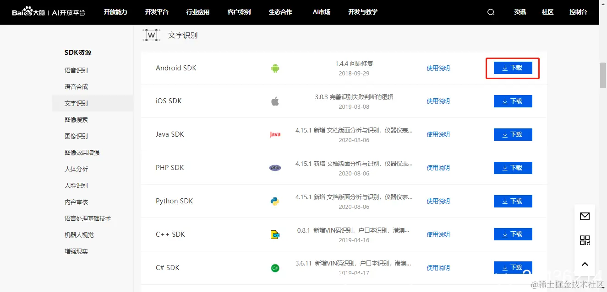Click the 1.4.4 问题修复 version note
The height and width of the screenshot is (292, 607).
point(354,64)
